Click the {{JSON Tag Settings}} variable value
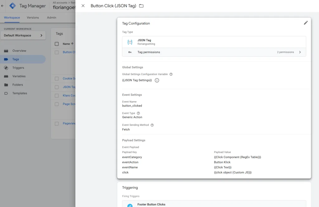 [x=137, y=80]
